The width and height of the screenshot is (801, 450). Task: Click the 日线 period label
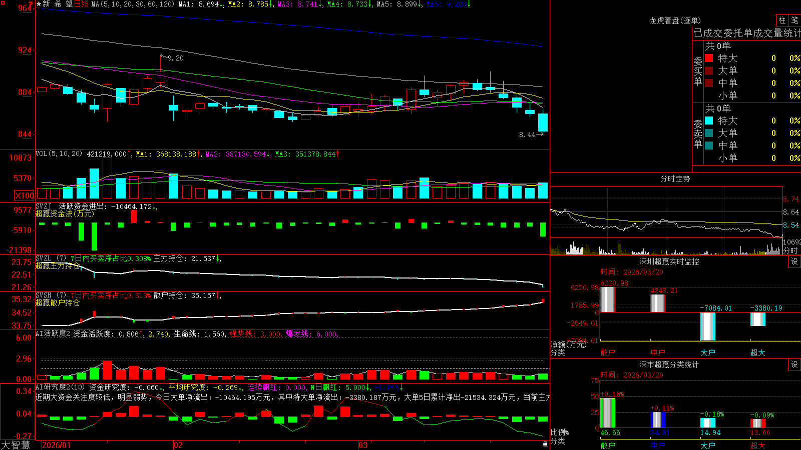81,4
